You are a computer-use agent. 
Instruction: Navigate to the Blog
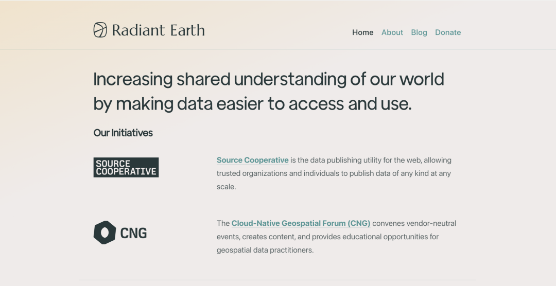point(419,32)
